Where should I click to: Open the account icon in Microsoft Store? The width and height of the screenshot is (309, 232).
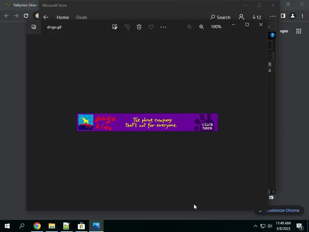[x=241, y=17]
